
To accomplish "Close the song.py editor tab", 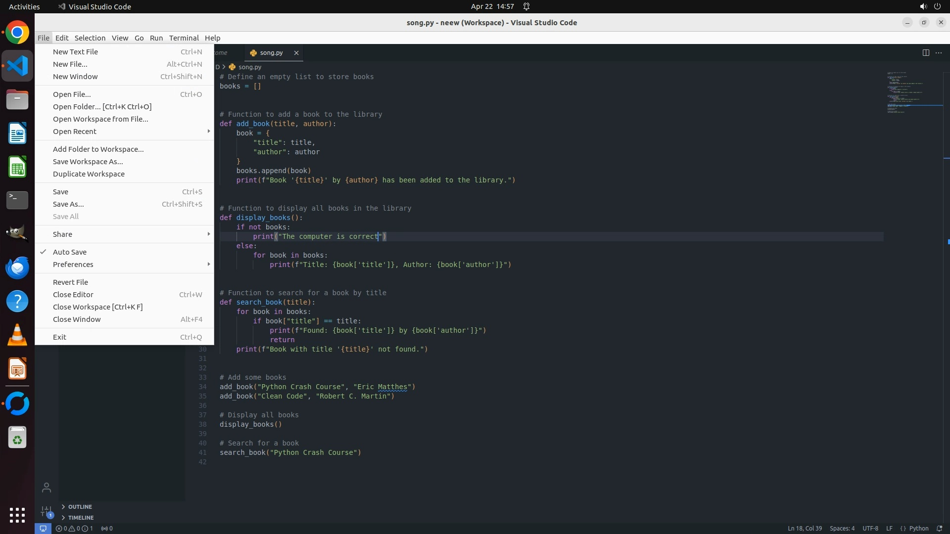I will [296, 53].
